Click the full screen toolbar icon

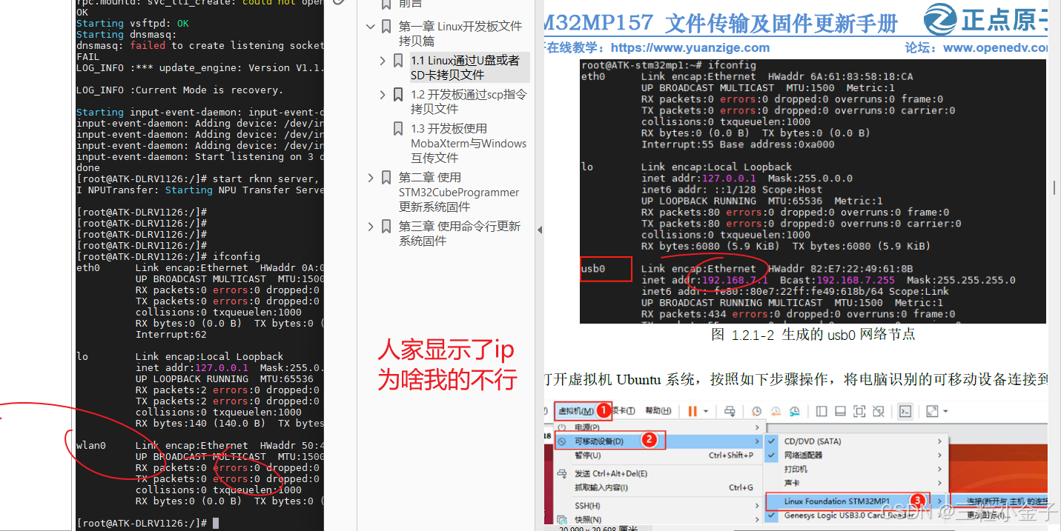(x=859, y=411)
